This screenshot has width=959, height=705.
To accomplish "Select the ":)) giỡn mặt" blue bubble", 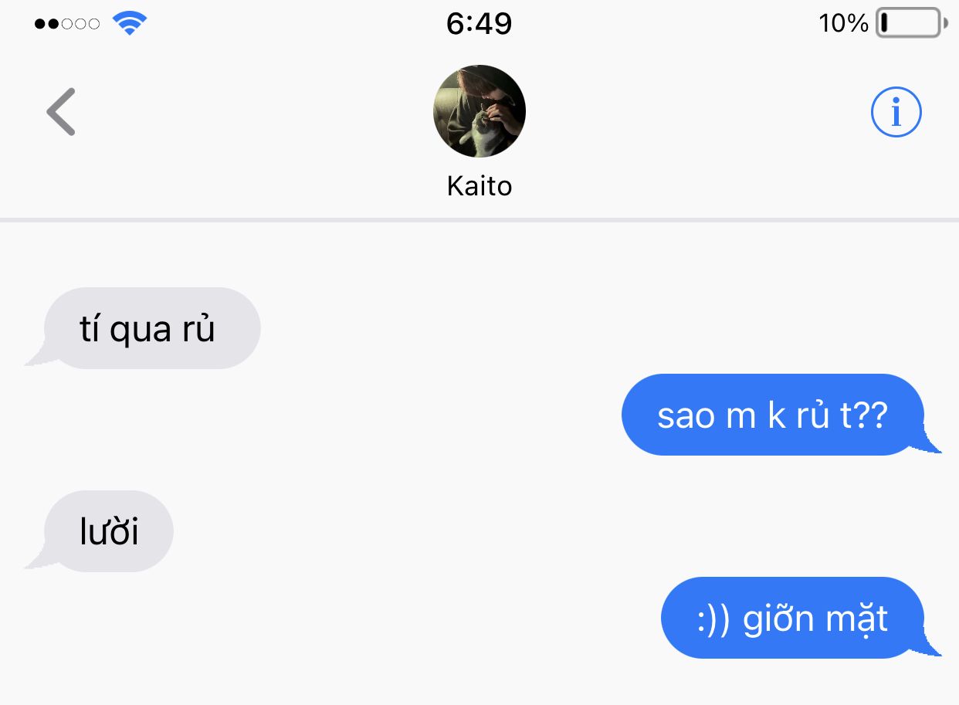I will (801, 618).
